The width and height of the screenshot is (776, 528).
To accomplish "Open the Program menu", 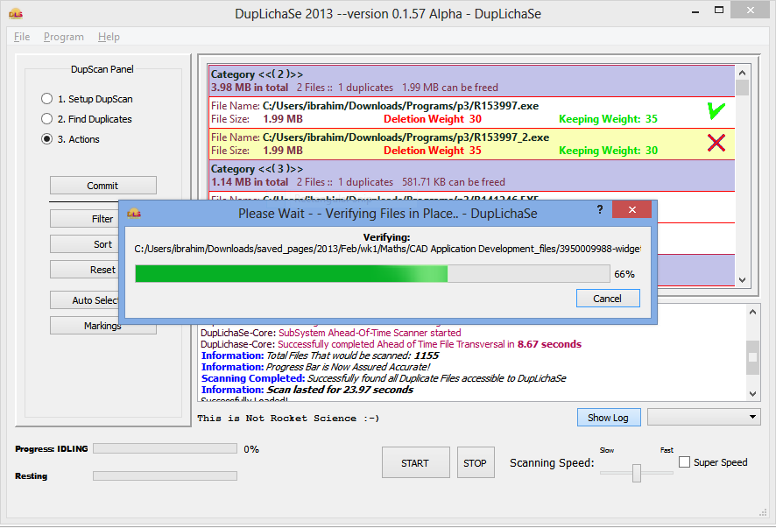I will [63, 37].
